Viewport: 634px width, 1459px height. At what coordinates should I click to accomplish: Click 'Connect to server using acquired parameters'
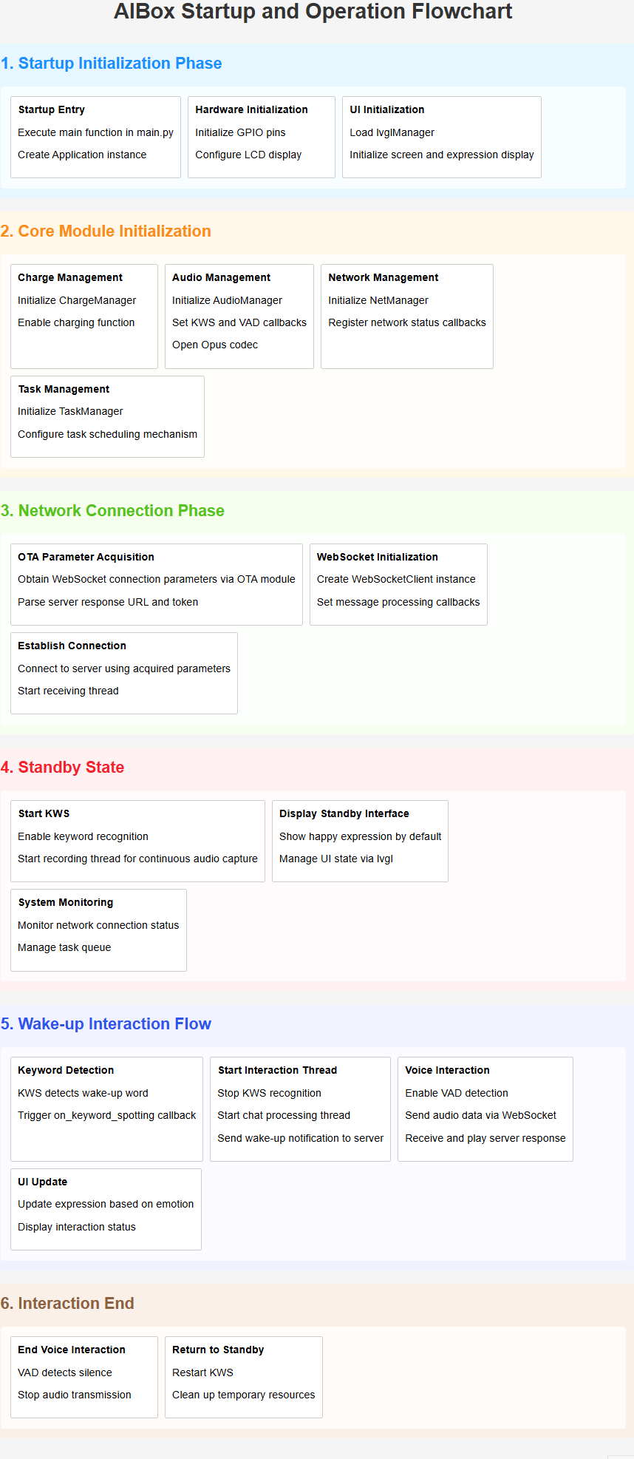click(124, 668)
